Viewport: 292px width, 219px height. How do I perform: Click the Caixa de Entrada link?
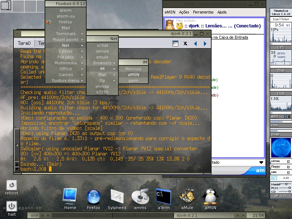click(x=231, y=37)
